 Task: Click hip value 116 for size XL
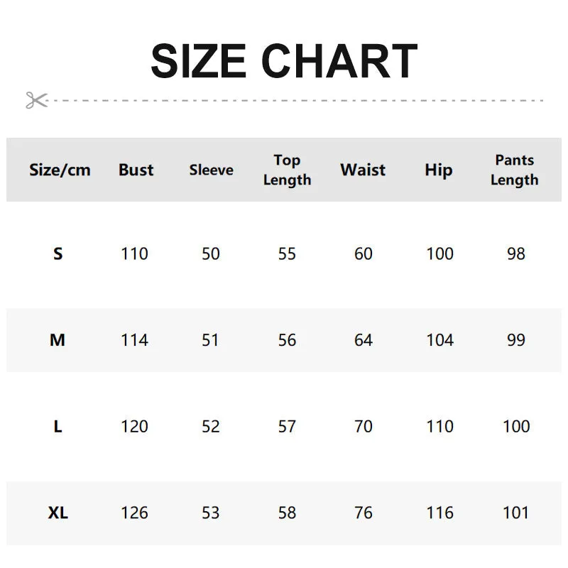coord(439,513)
